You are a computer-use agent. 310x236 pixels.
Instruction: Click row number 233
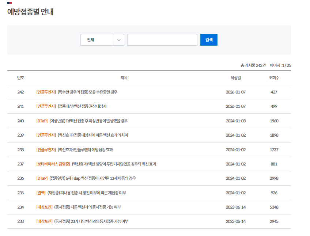(x=20, y=221)
